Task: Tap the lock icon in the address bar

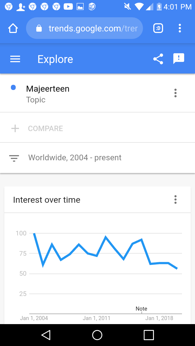Action: click(39, 28)
